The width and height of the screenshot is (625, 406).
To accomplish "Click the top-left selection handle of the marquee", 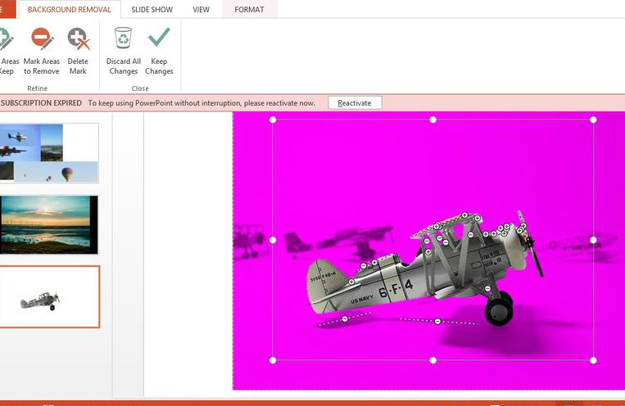I will pos(273,120).
